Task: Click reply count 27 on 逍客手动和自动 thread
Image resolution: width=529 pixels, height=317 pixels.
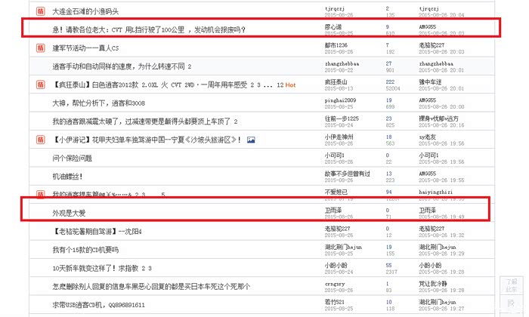Action: click(388, 63)
